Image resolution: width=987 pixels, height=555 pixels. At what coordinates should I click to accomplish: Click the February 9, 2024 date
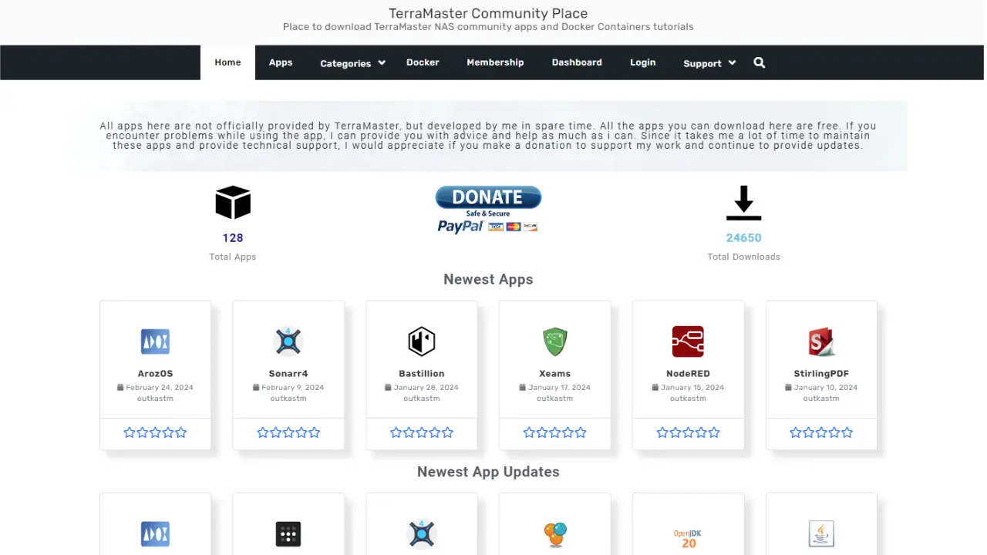point(293,388)
